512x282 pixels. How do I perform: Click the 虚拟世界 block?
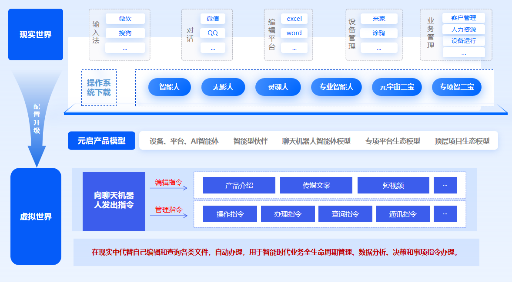tap(36, 216)
